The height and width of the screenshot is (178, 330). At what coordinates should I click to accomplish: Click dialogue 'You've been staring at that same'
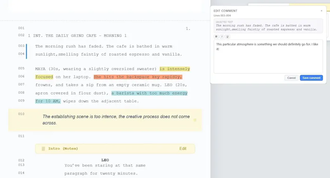click(x=105, y=165)
